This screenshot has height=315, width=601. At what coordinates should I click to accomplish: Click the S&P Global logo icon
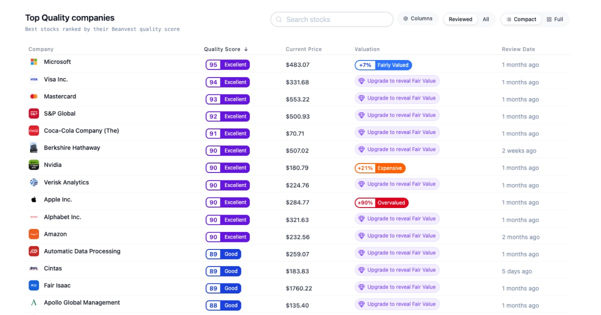click(x=34, y=113)
